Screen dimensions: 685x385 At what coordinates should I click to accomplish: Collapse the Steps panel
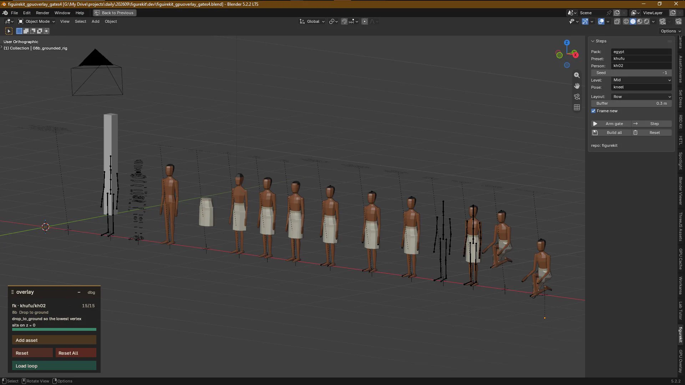pos(593,41)
